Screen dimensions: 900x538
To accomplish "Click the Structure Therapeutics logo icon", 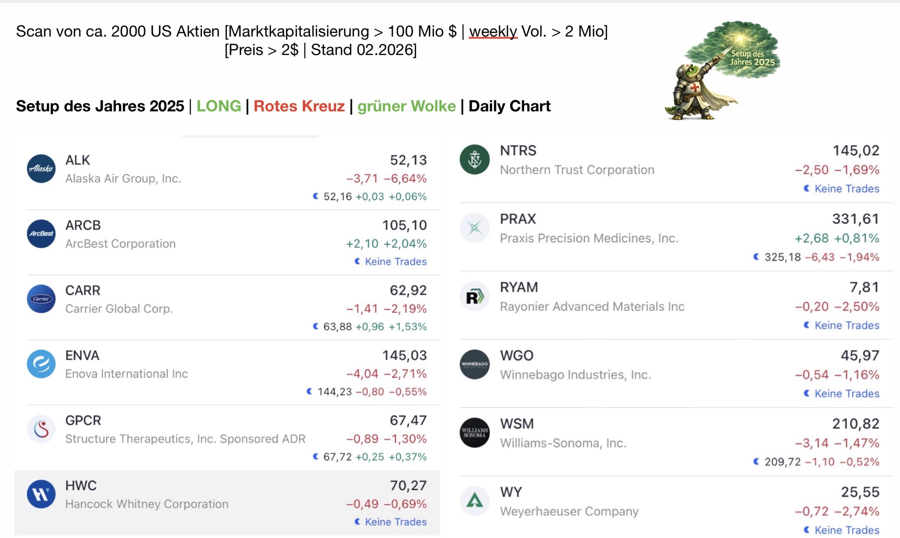I will pyautogui.click(x=41, y=429).
